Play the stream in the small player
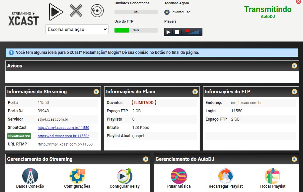 168,32
